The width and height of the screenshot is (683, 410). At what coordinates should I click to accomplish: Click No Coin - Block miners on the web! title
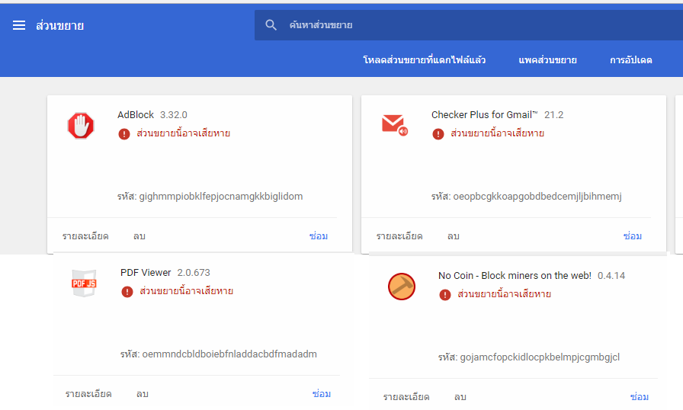(515, 276)
